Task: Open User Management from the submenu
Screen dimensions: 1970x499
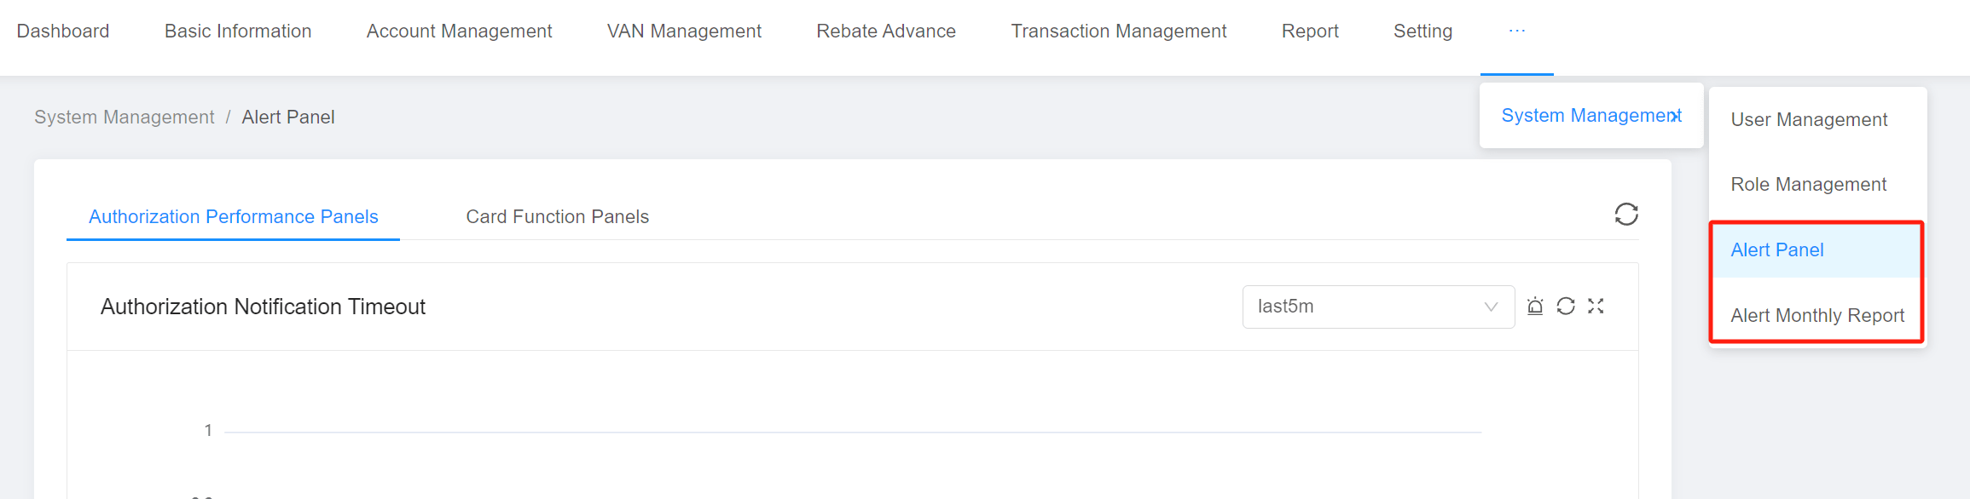Action: (1809, 120)
